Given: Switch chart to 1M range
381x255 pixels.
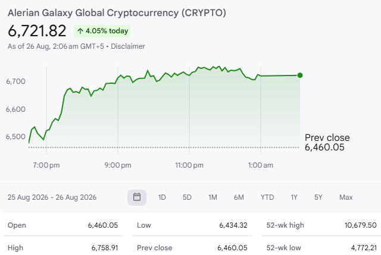Looking at the screenshot, I should [213, 197].
